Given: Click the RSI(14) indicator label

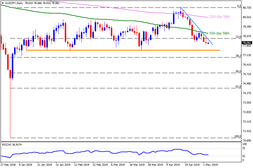Looking at the screenshot, I should click(12, 145).
